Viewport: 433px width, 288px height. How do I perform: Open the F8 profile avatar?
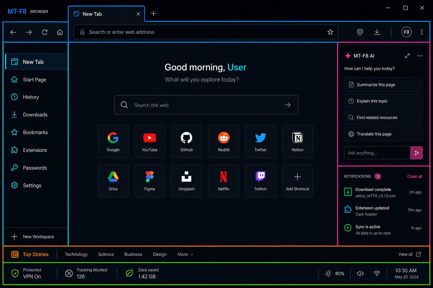[406, 32]
